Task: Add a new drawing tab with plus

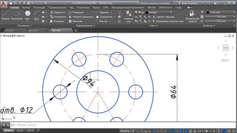Action: coord(76,30)
